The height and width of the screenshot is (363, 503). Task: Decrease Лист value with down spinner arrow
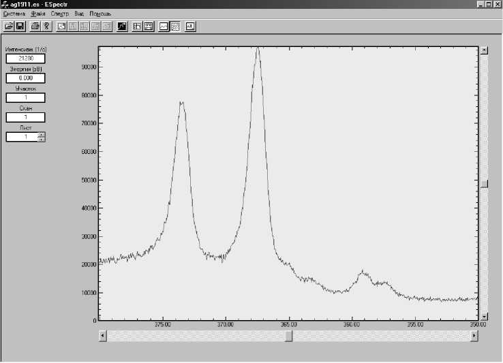[x=42, y=140]
